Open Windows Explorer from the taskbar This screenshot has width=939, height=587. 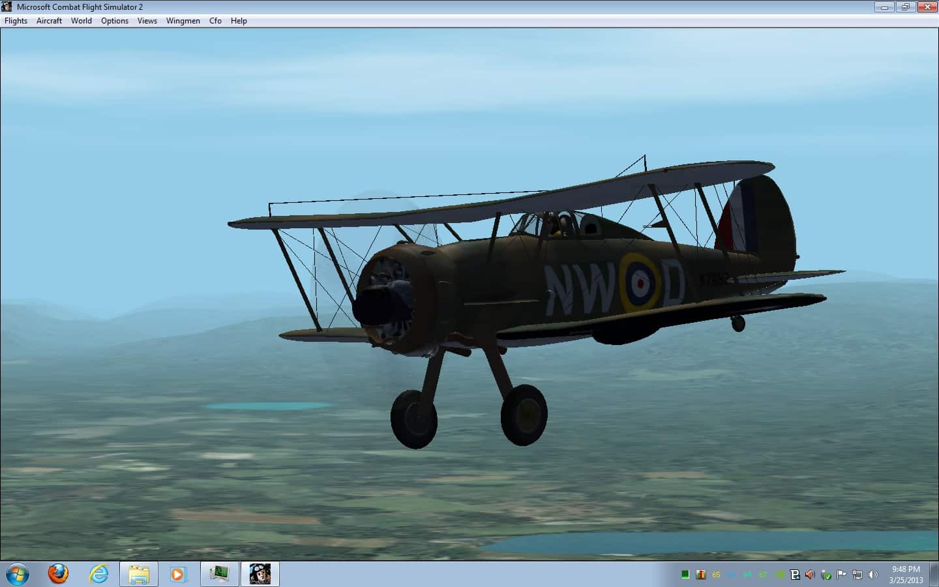pos(138,574)
